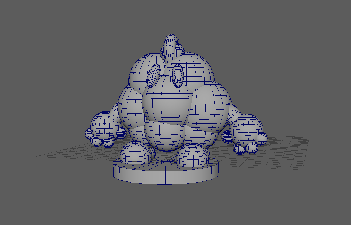
Task: Select the foot dome on the viewer's right
Action: (x=193, y=155)
